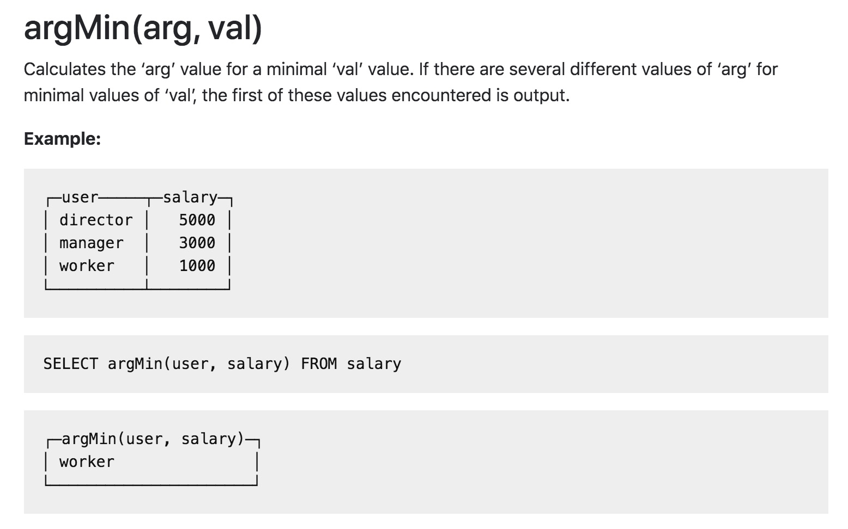
Task: Click the table name 'salary' after FROM
Action: pos(374,364)
